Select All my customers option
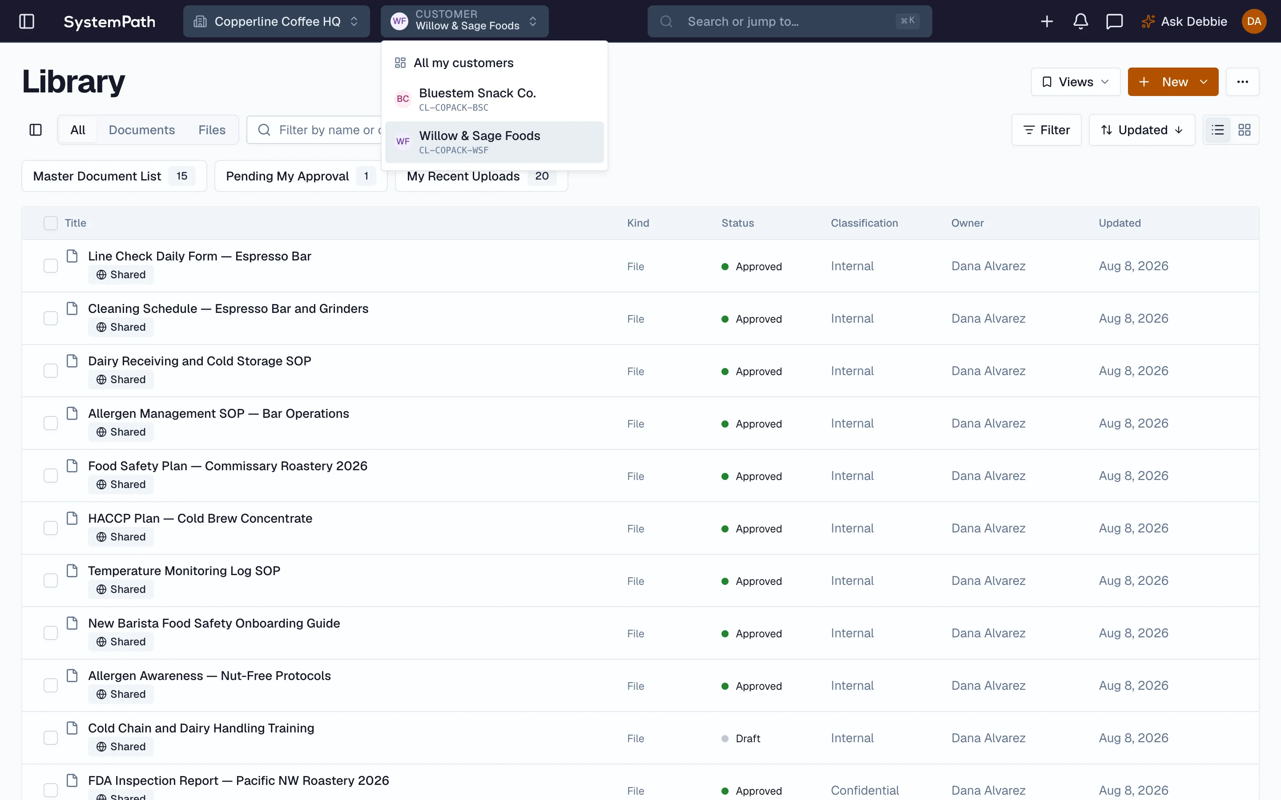This screenshot has width=1281, height=800. coord(494,63)
